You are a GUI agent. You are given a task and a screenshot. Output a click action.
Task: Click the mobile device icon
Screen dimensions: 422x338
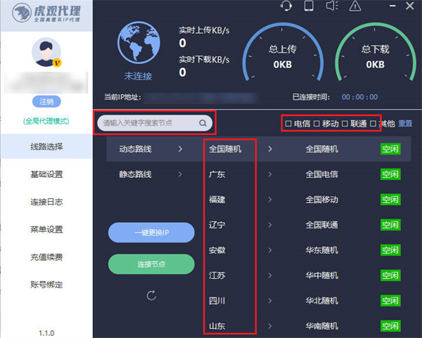click(x=309, y=6)
